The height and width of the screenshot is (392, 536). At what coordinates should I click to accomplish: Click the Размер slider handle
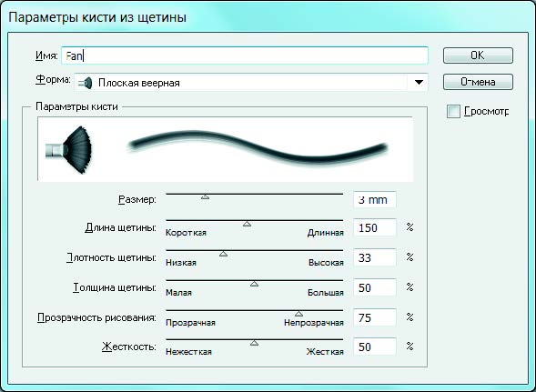[x=205, y=196]
